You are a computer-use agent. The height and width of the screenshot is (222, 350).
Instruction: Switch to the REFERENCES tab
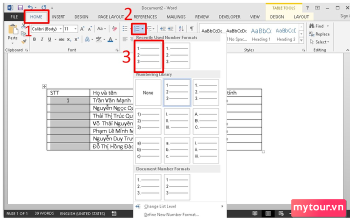click(145, 17)
